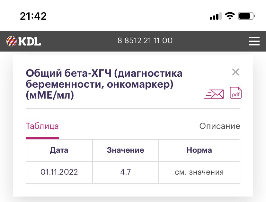Select the Значение column header

click(126, 150)
